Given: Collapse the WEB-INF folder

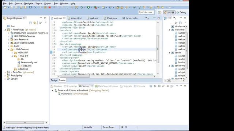Looking at the screenshot, I should [12, 56].
